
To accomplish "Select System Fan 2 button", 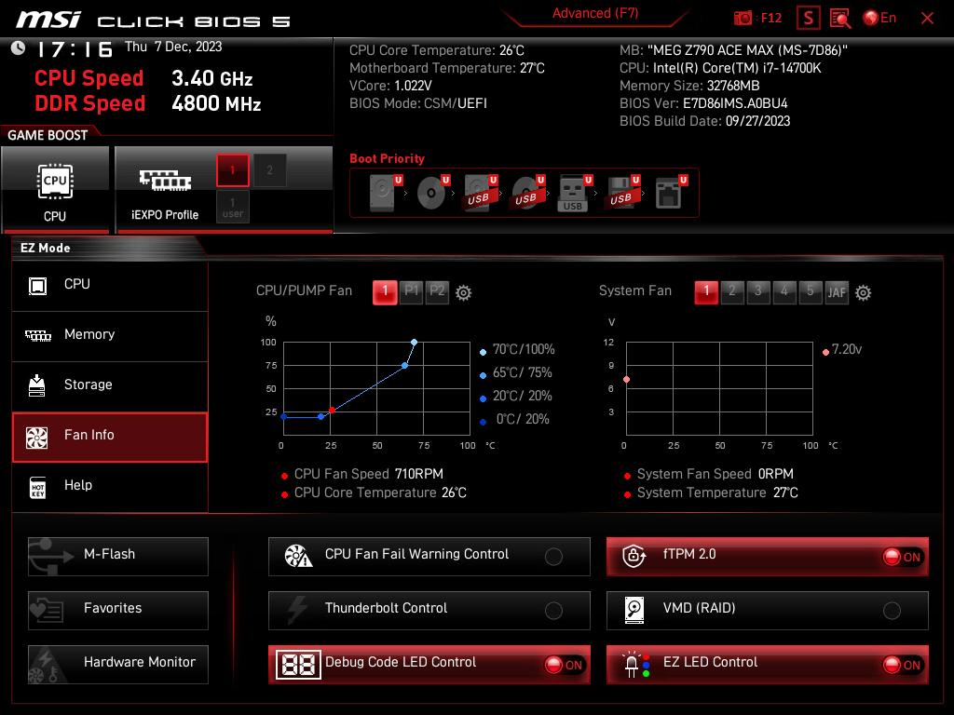I will point(732,291).
